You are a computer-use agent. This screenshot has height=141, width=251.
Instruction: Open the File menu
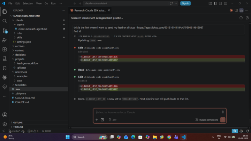pos(10,3)
